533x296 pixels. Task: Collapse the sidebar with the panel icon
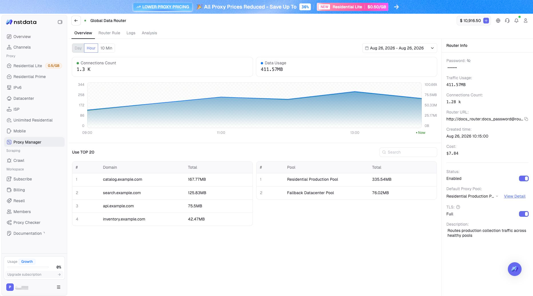[60, 22]
